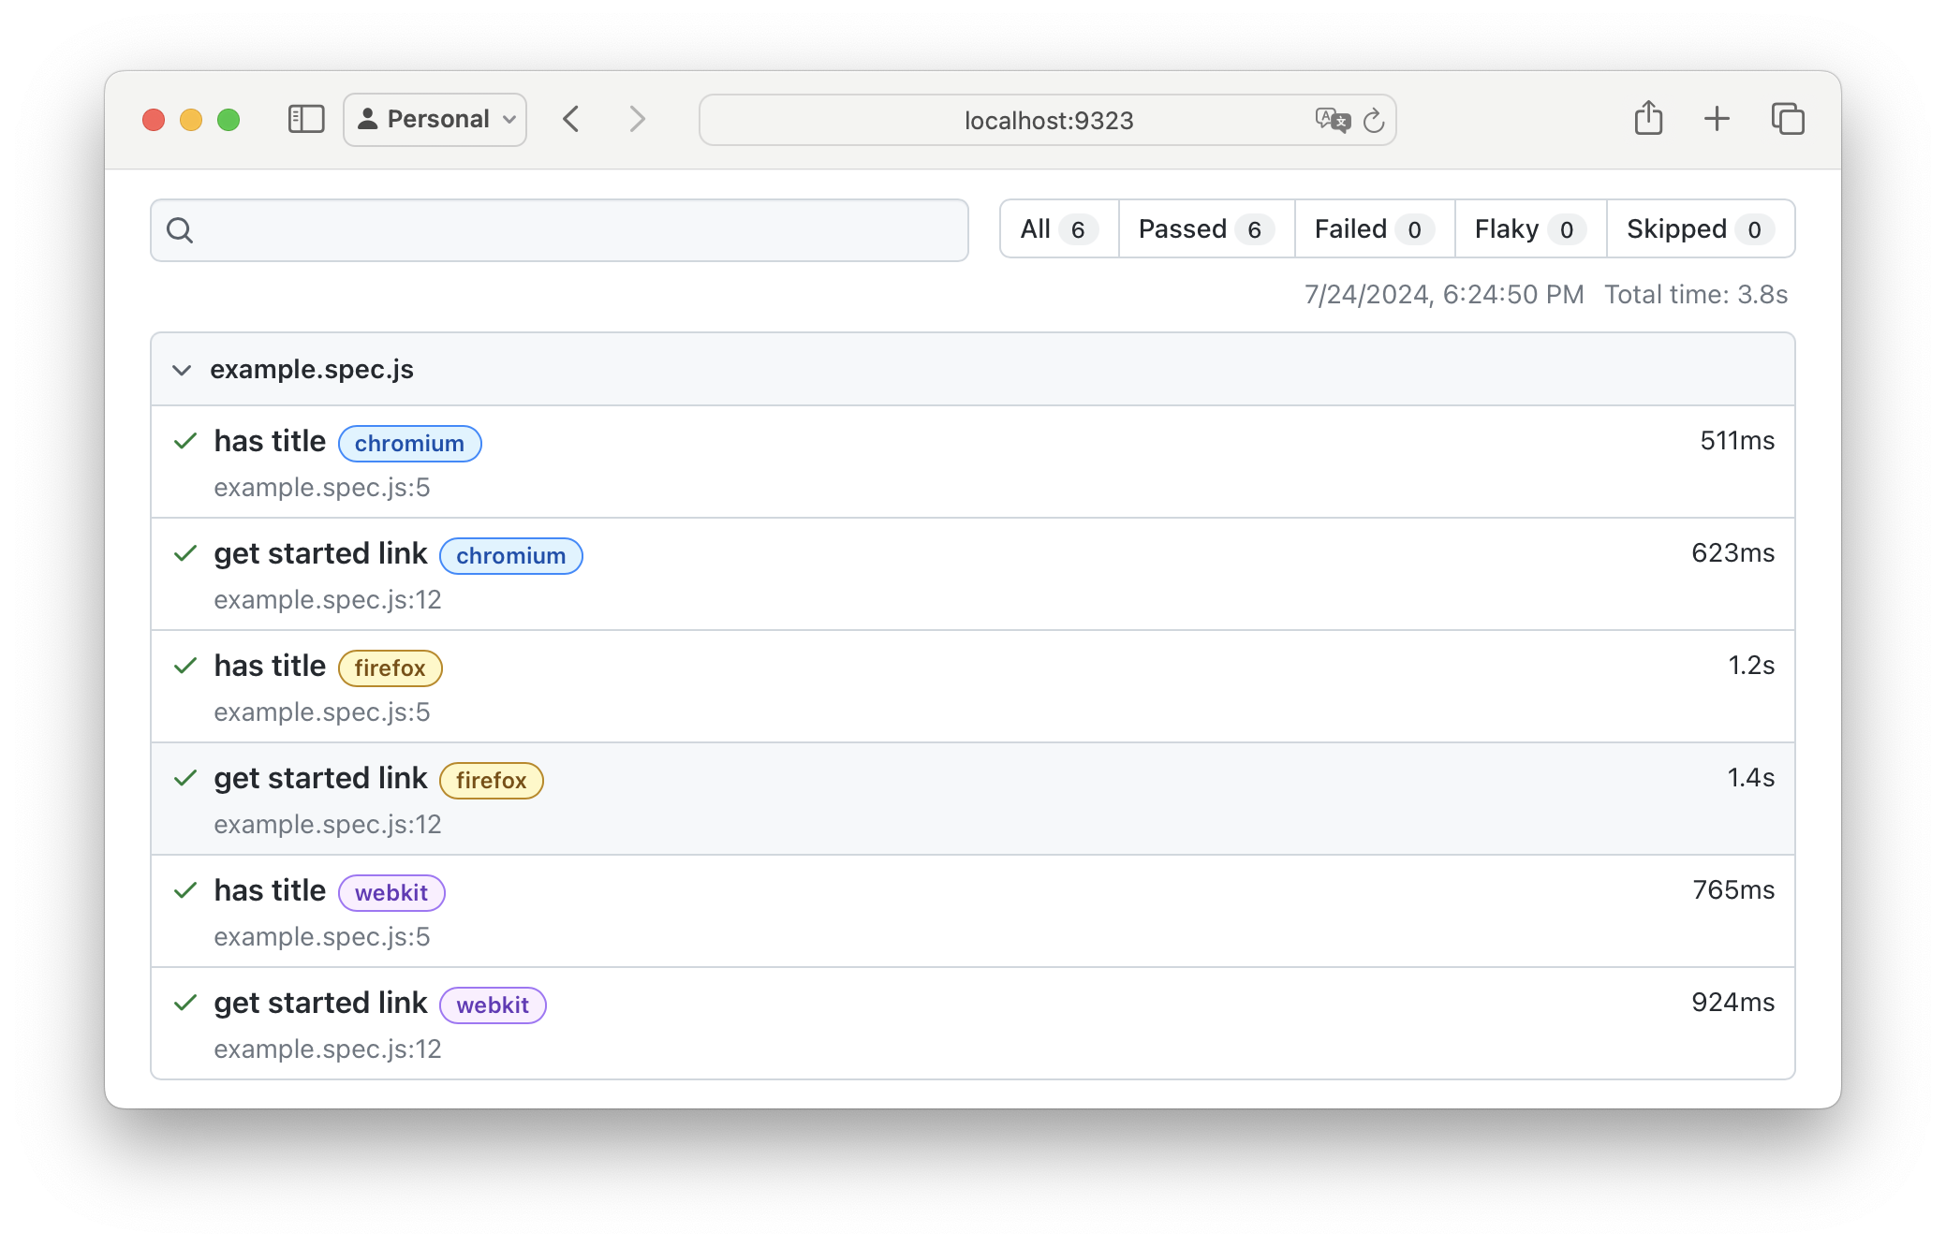Click the translate page icon
Viewport: 1946px width, 1247px height.
1332,120
